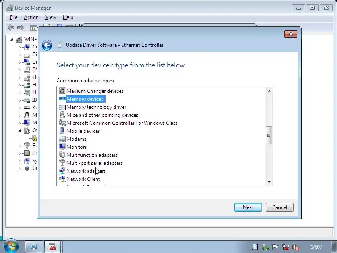Click the Monitors icon in the hardware list
This screenshot has height=253, width=337.
coord(62,147)
